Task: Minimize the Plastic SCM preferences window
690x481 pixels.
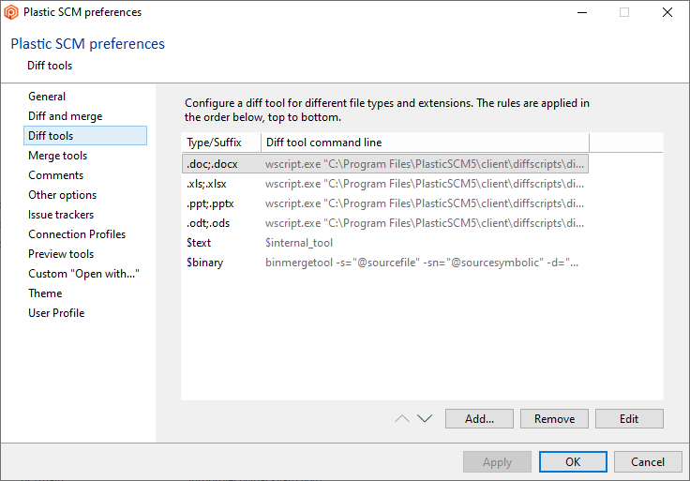Action: 582,12
